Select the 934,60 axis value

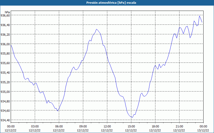(5, 110)
